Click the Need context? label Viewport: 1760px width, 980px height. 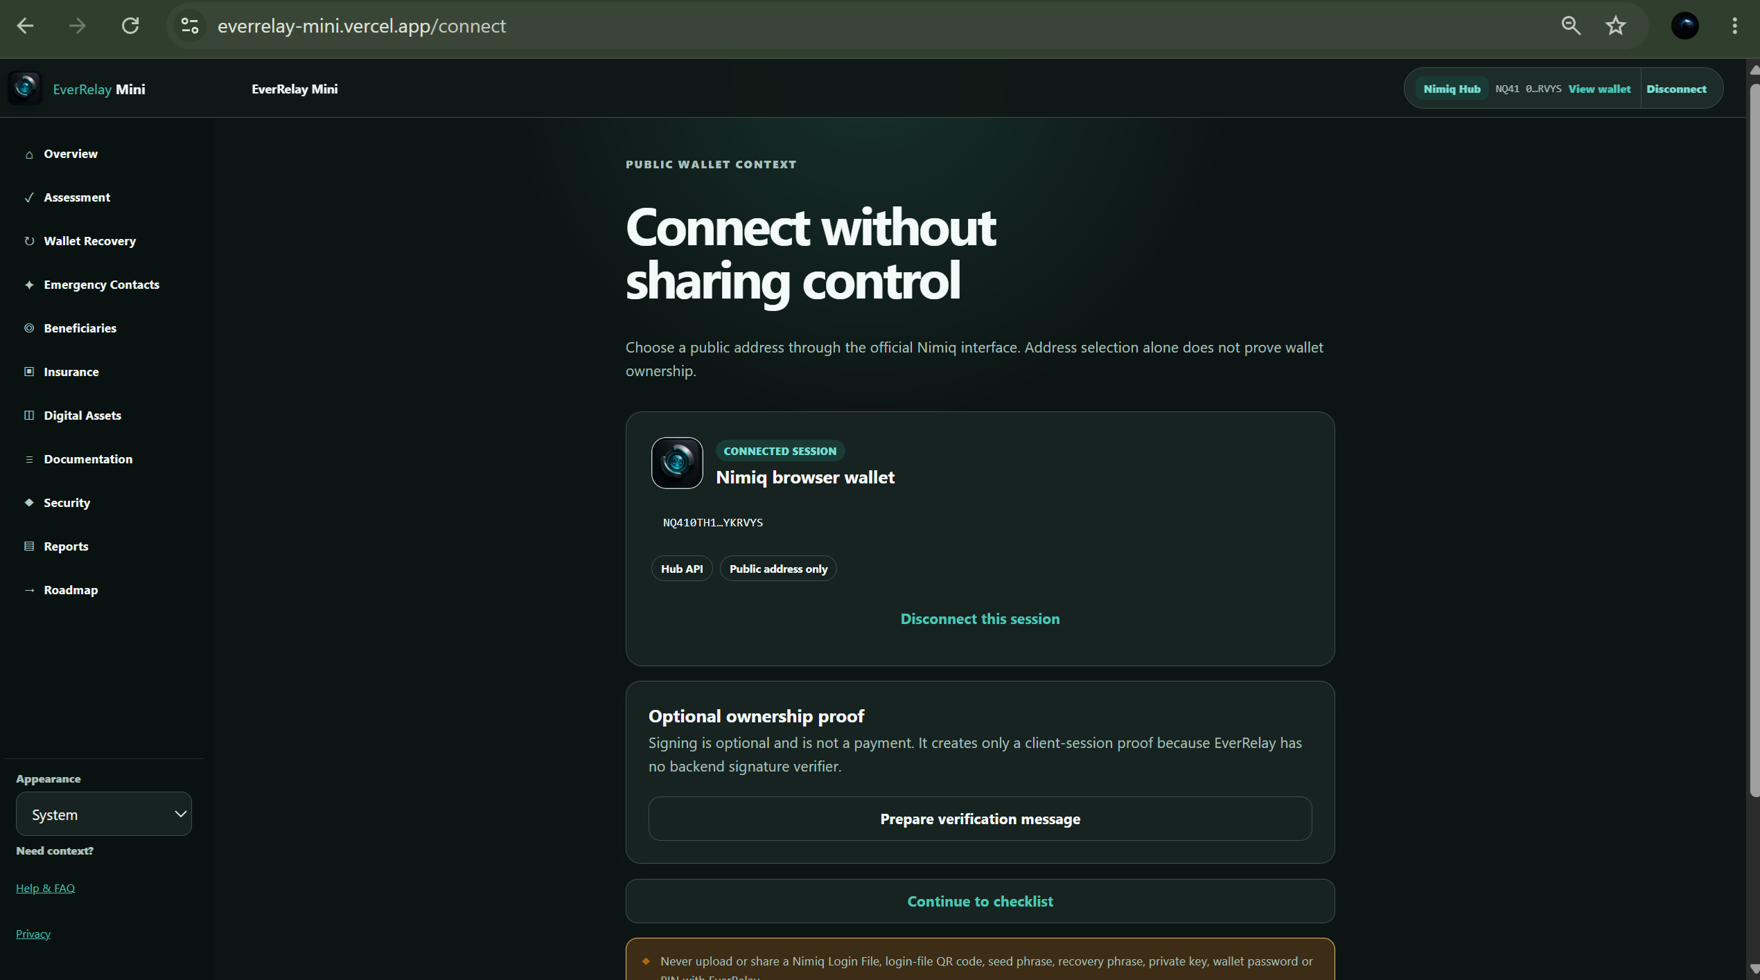pyautogui.click(x=55, y=850)
